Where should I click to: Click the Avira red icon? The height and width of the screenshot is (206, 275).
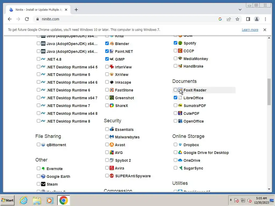click(x=112, y=168)
